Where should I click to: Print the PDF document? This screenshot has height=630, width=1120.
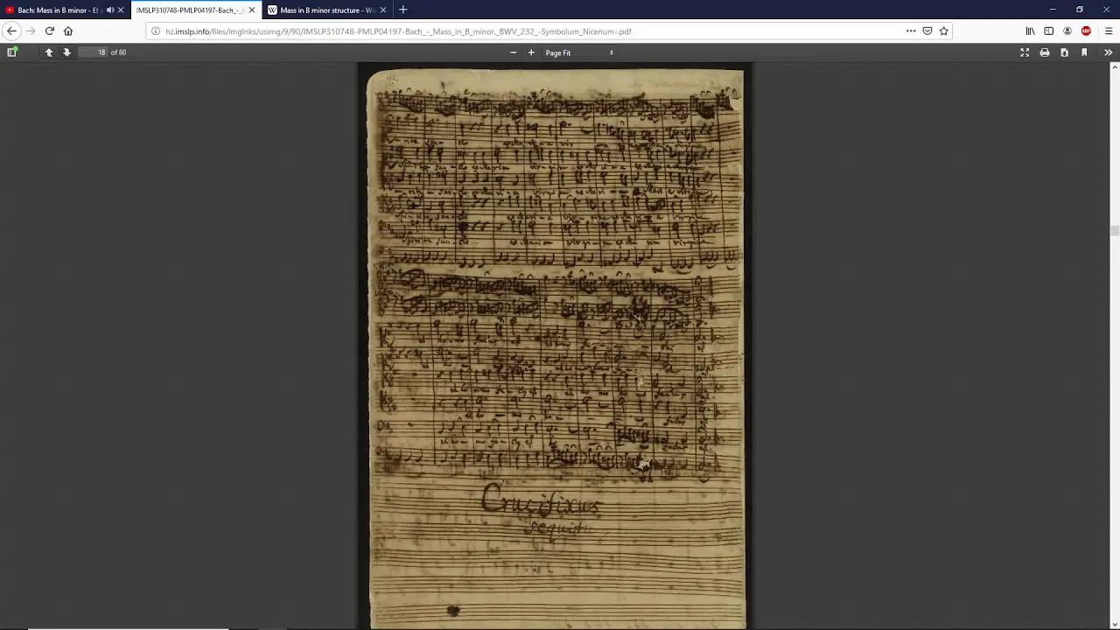click(x=1045, y=52)
